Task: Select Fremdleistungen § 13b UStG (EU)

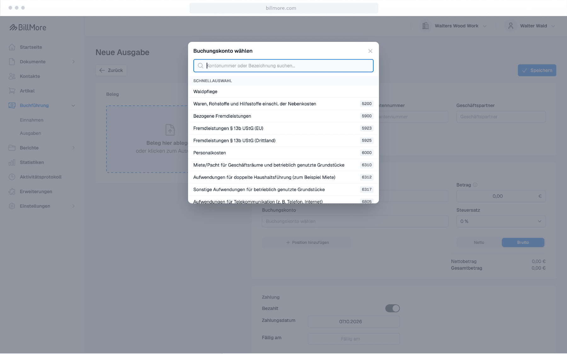Action: pyautogui.click(x=283, y=128)
